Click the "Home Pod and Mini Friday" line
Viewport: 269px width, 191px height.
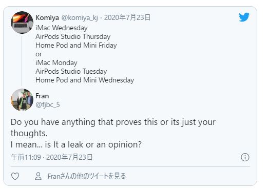point(76,46)
